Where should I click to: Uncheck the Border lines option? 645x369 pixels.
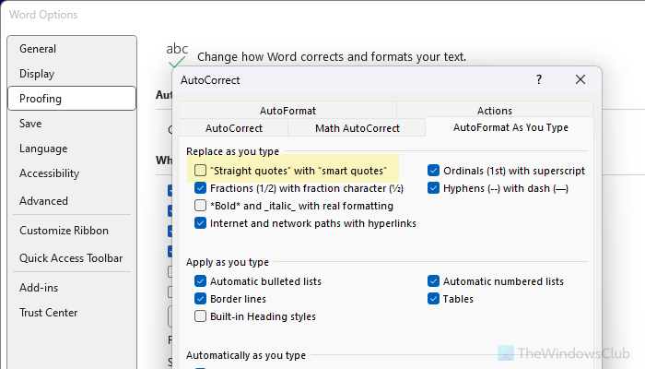[x=201, y=299]
